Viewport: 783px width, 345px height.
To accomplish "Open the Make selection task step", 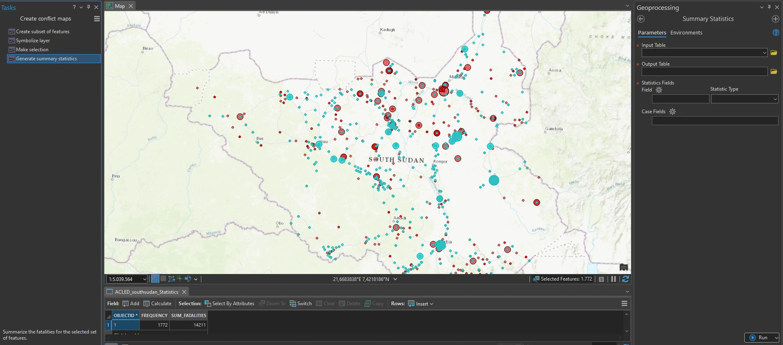I will 32,50.
